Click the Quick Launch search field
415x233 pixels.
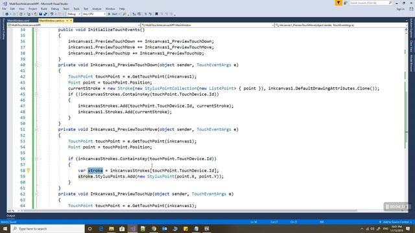point(370,3)
